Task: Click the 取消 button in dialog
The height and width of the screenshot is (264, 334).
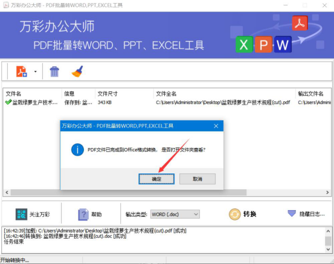Action: click(198, 179)
